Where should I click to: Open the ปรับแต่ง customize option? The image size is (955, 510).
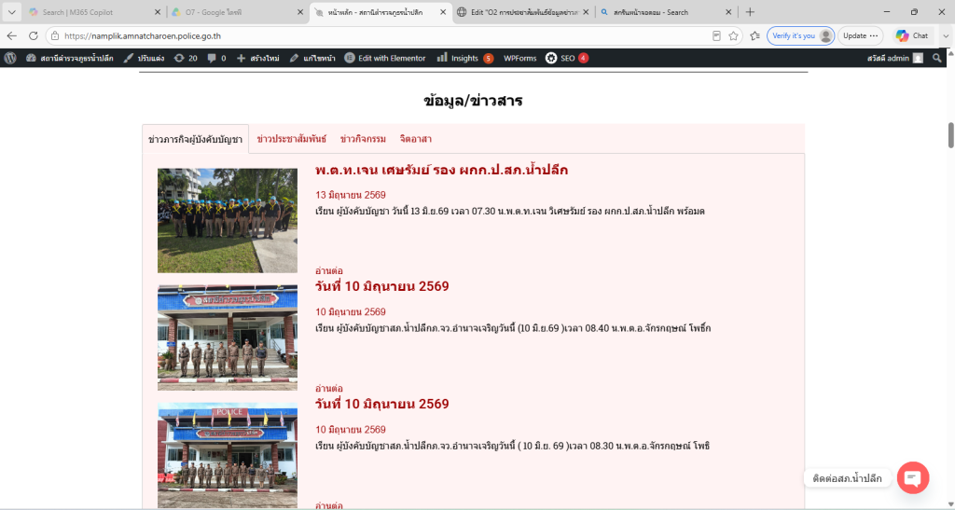pyautogui.click(x=144, y=58)
